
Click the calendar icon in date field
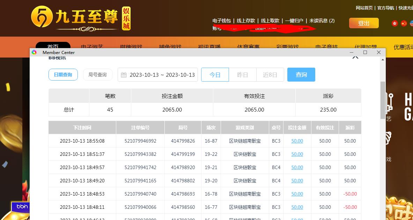[x=124, y=75]
